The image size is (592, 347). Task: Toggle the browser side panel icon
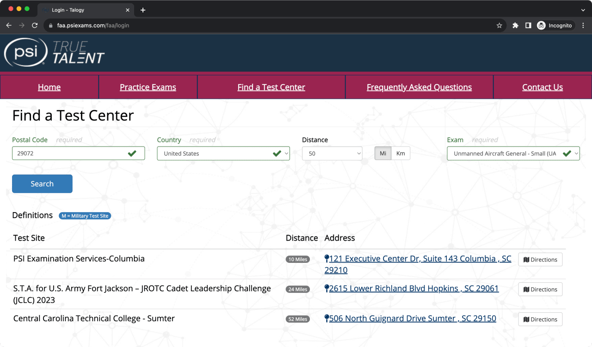(x=528, y=25)
